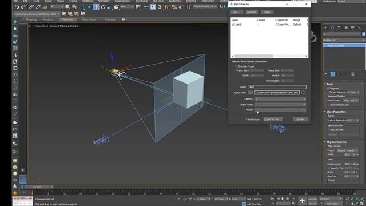Open the Create tab in the command panel
This screenshot has height=206, width=366.
point(325,28)
